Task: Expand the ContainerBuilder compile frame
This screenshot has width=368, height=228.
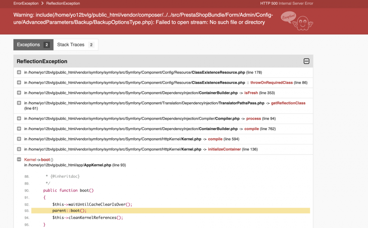Action: (x=19, y=129)
